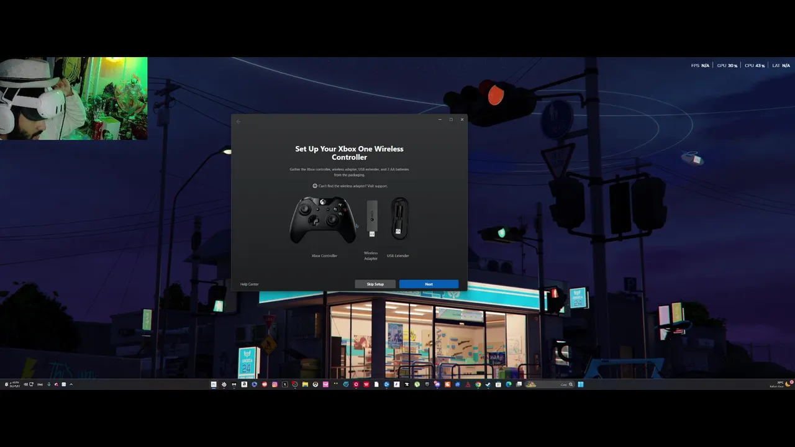Open Steam from the taskbar
Screen dimensions: 795x447
(x=488, y=384)
